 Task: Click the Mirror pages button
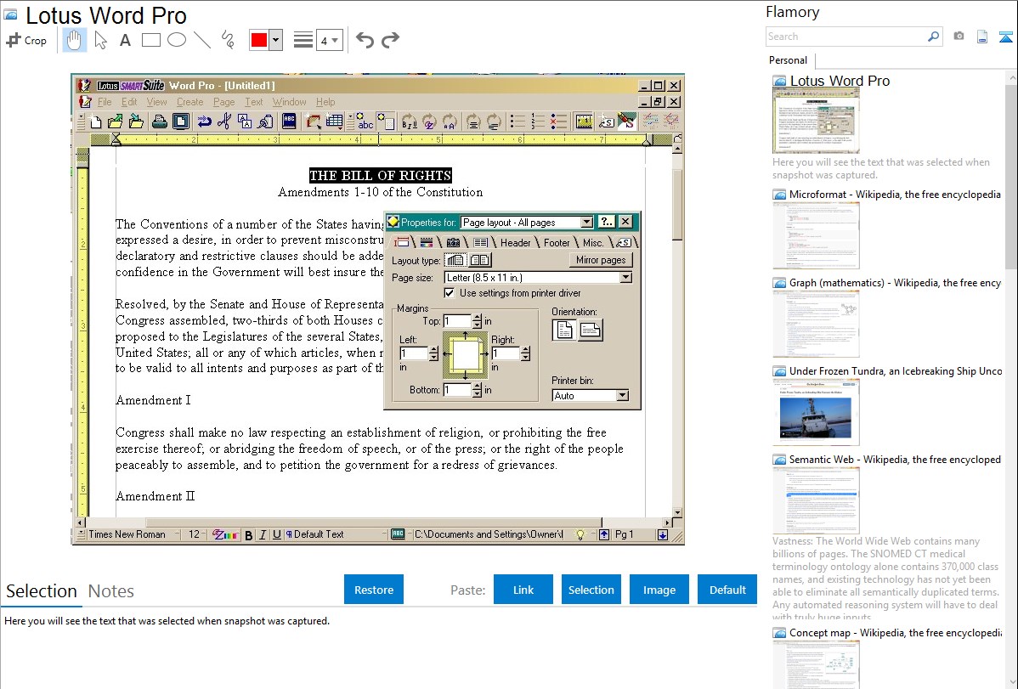601,260
